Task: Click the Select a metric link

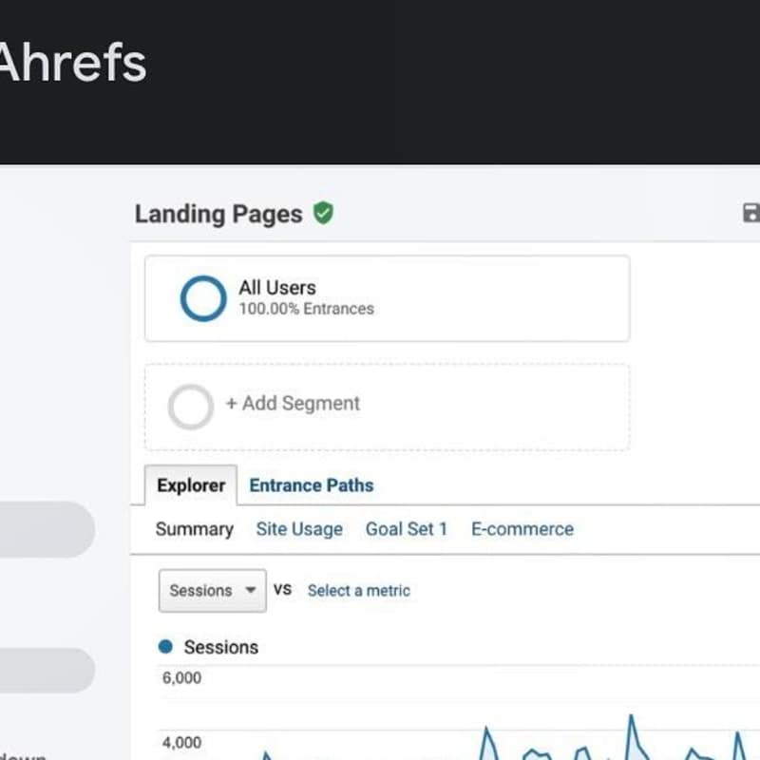Action: point(359,590)
